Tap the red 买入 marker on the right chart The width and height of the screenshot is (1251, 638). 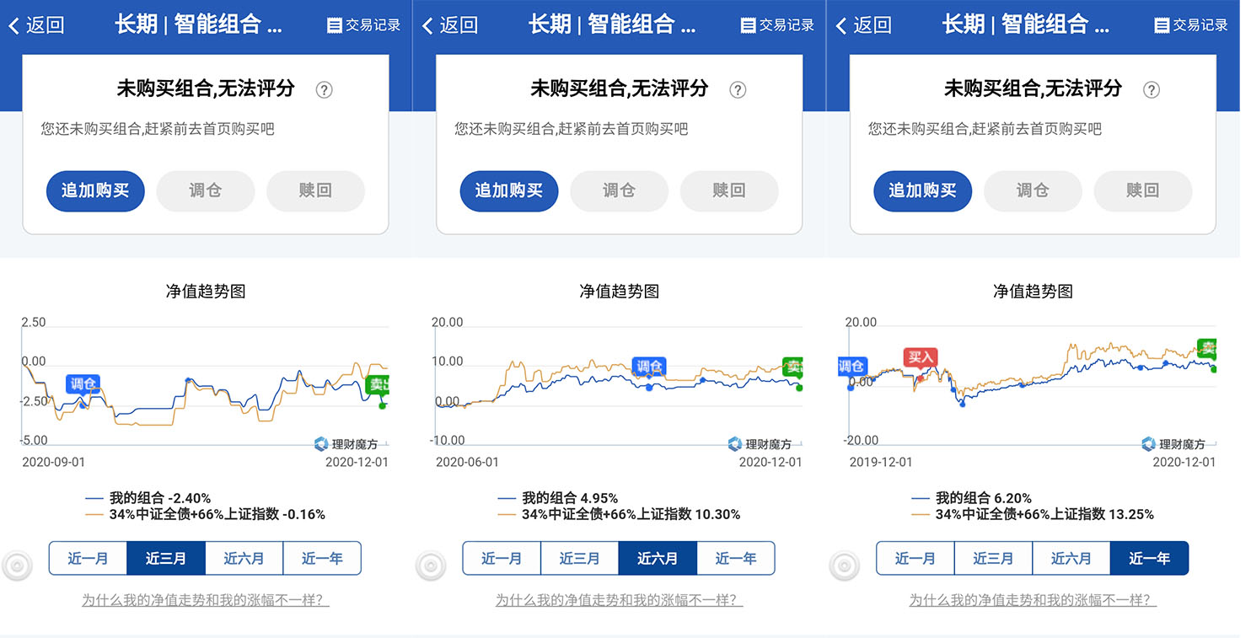[921, 357]
